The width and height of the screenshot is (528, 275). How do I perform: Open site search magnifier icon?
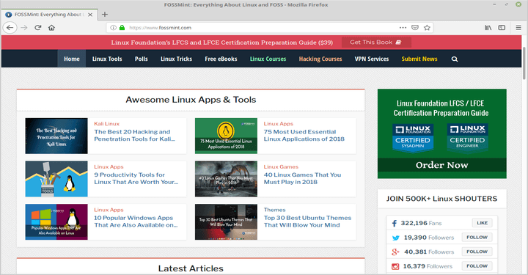click(x=455, y=59)
